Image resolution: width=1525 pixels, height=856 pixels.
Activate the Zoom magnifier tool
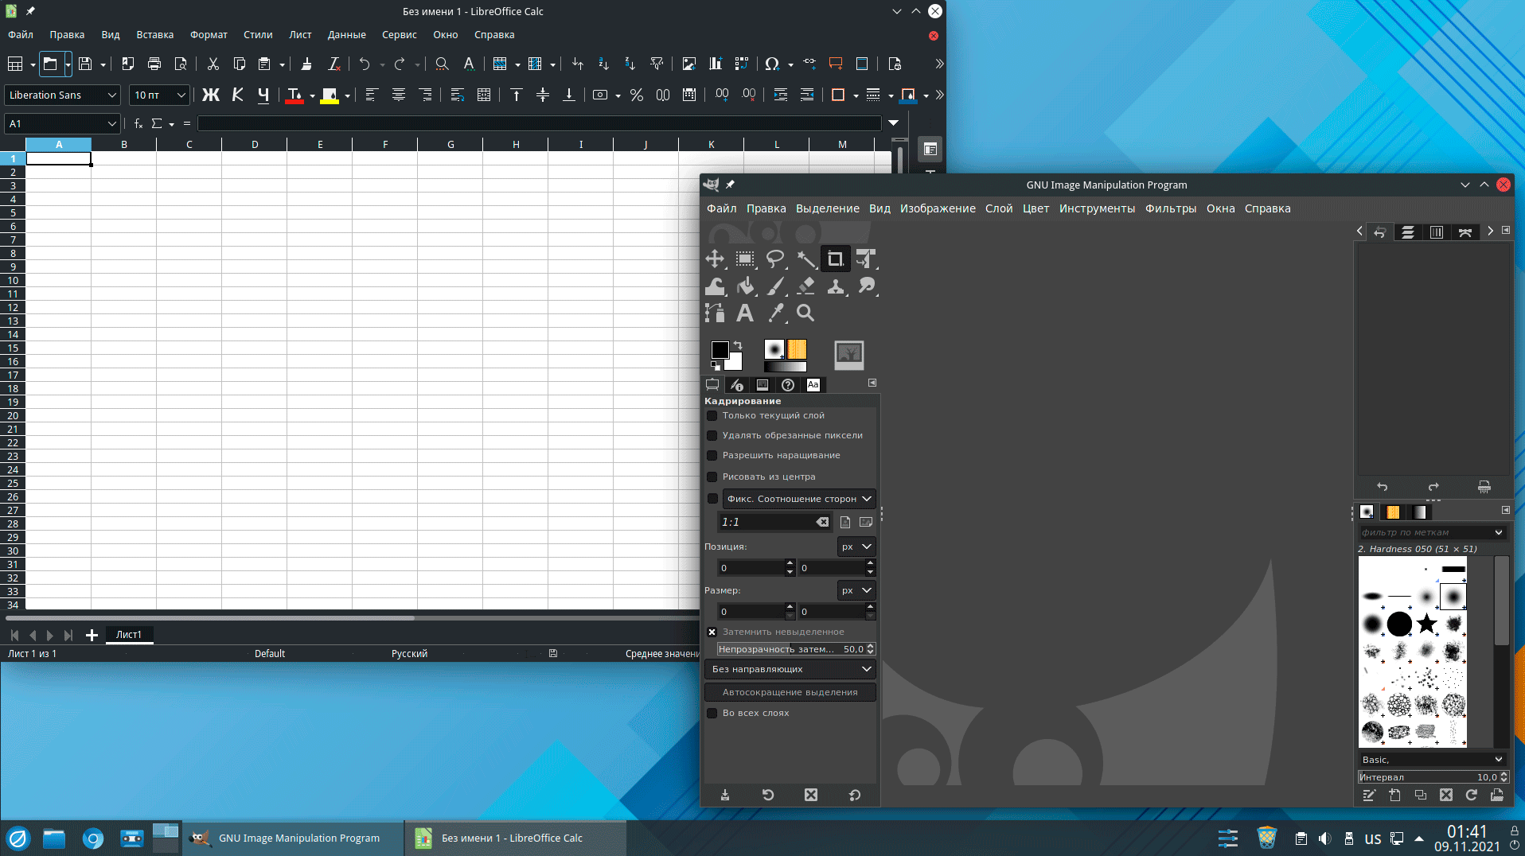click(805, 313)
